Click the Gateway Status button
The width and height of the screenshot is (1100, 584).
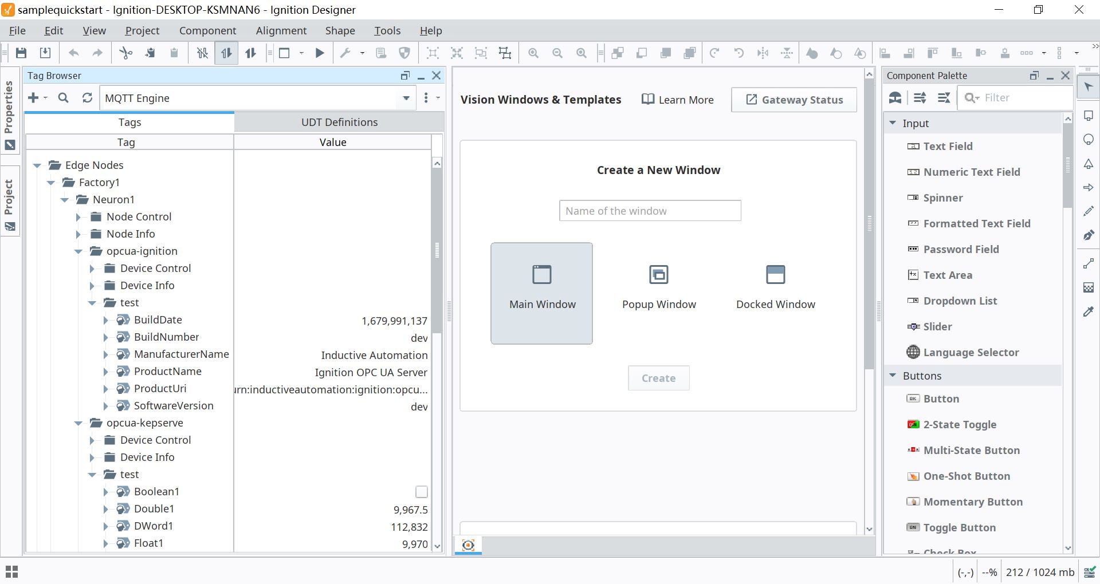[x=794, y=100]
